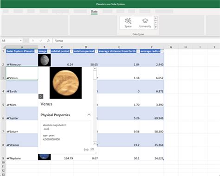Select the Venus distance 1.14 cell
Viewport: 220px width, 176px height.
pyautogui.click(x=119, y=73)
